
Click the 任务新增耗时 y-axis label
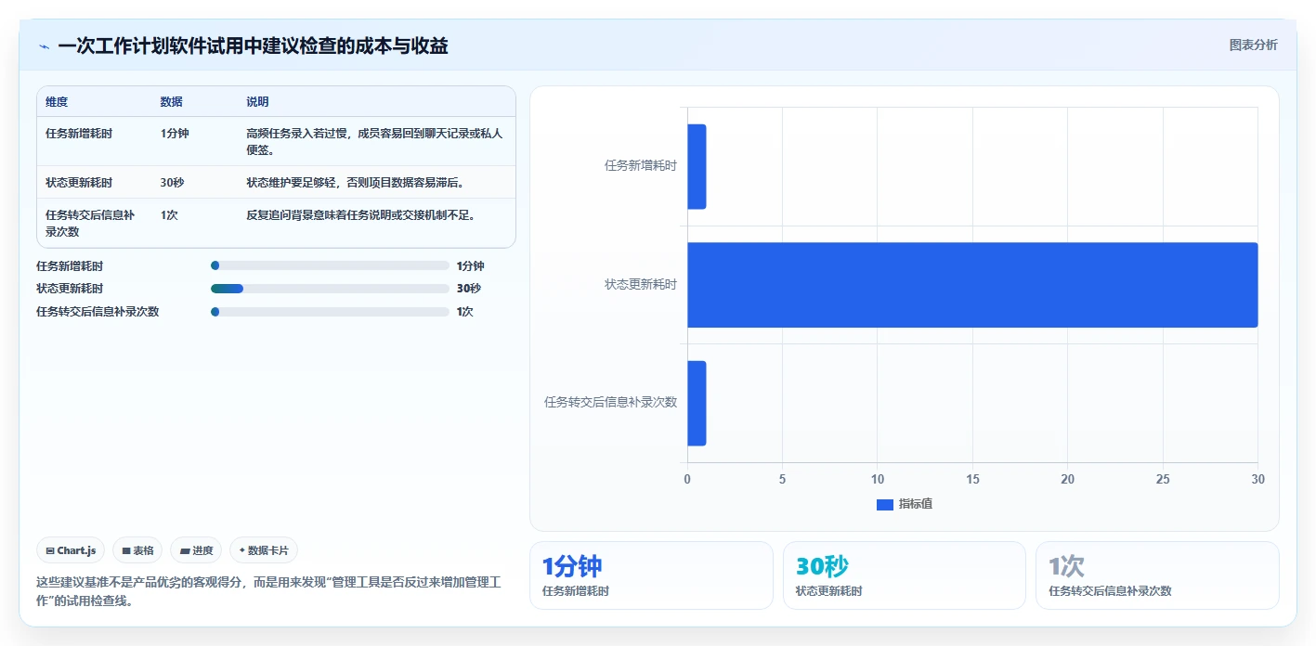(x=641, y=166)
